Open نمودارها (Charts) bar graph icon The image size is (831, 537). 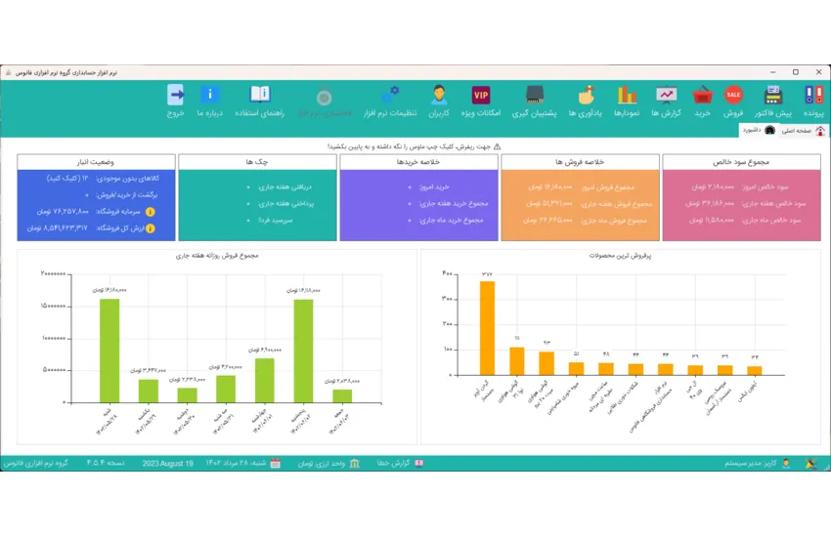627,96
